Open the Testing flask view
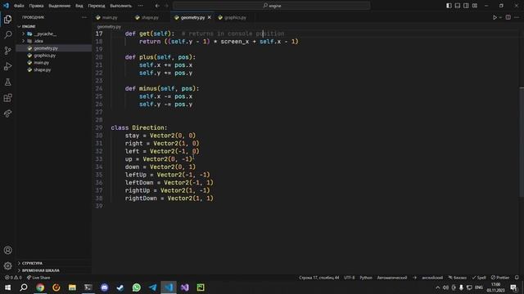 tap(7, 82)
